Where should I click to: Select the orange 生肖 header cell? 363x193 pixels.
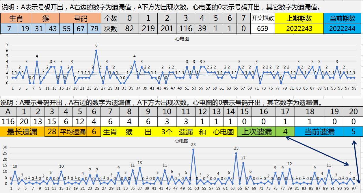tap(16, 18)
